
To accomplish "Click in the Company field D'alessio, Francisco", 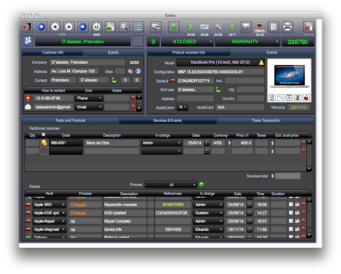I will pos(87,63).
